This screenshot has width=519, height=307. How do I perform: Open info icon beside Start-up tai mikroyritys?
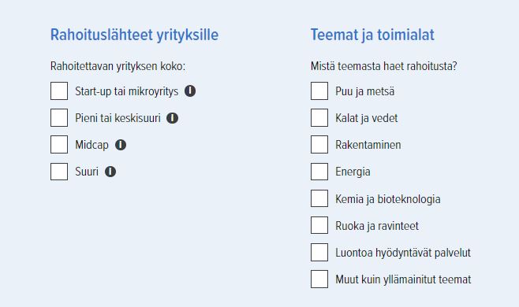[x=190, y=91]
